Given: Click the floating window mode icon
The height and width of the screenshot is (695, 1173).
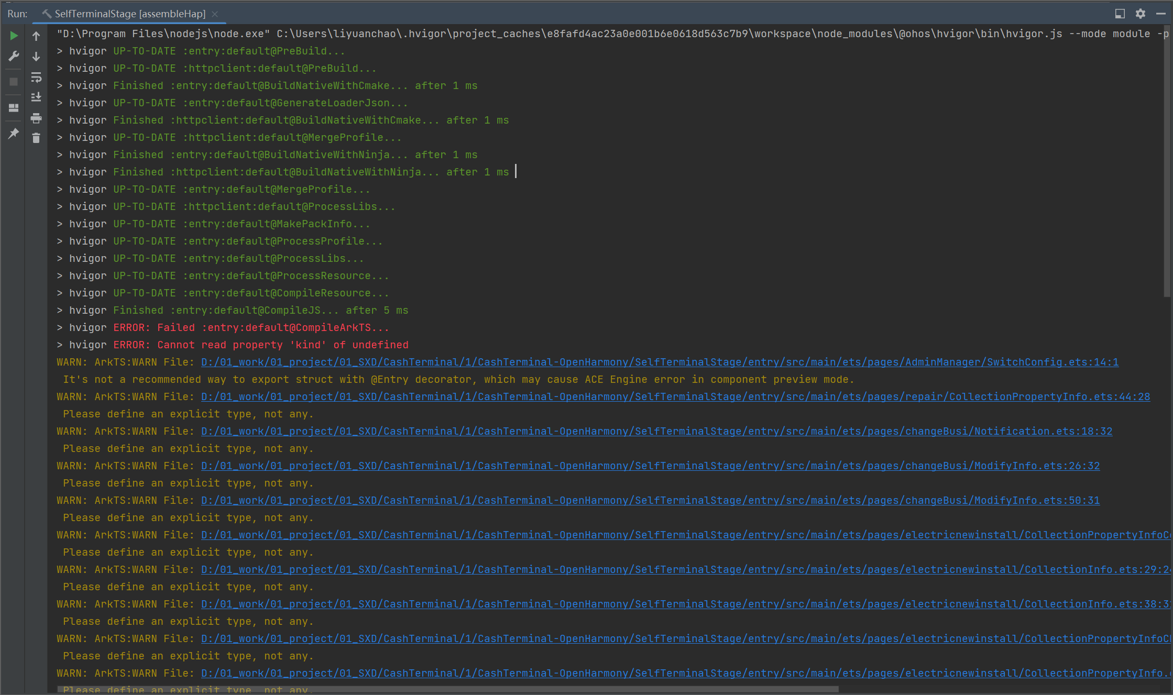Looking at the screenshot, I should [x=1120, y=14].
